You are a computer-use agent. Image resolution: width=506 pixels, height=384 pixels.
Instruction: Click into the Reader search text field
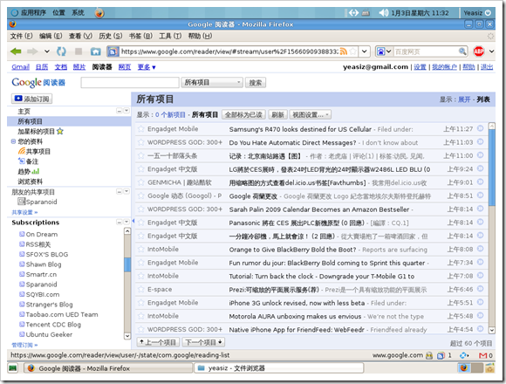(x=130, y=83)
